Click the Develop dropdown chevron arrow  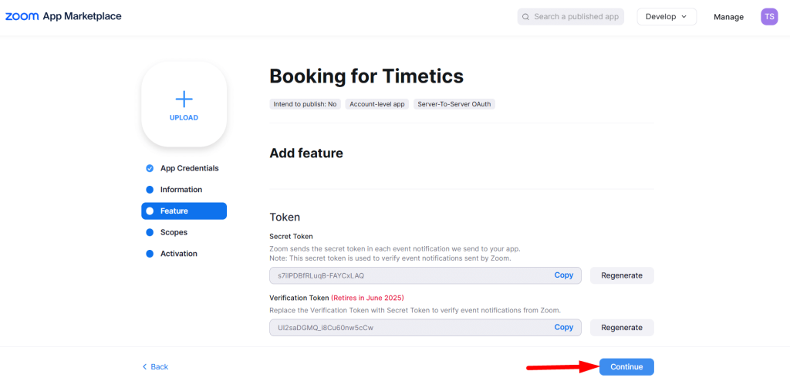(x=684, y=17)
